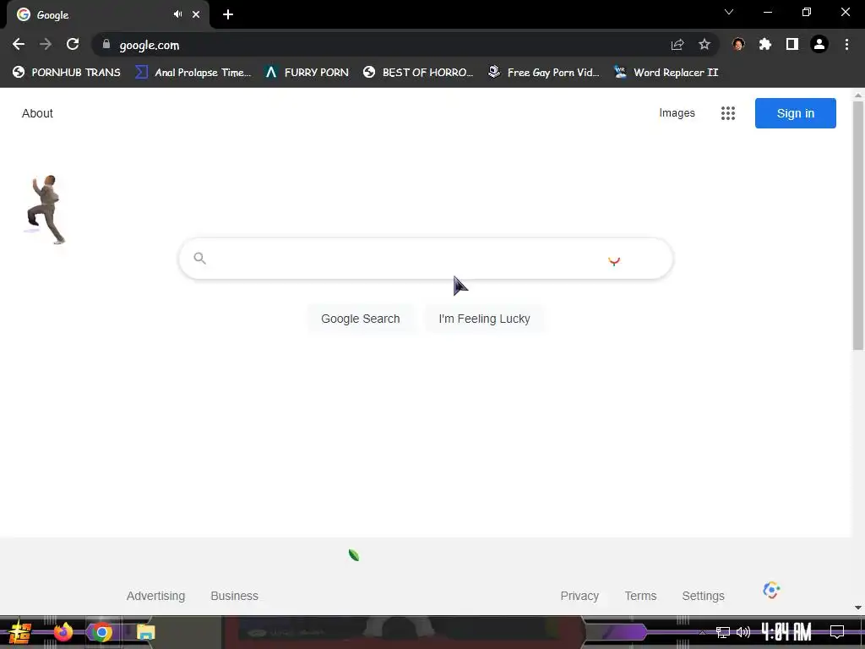Reload the google.com page
The height and width of the screenshot is (649, 865).
pyautogui.click(x=73, y=44)
